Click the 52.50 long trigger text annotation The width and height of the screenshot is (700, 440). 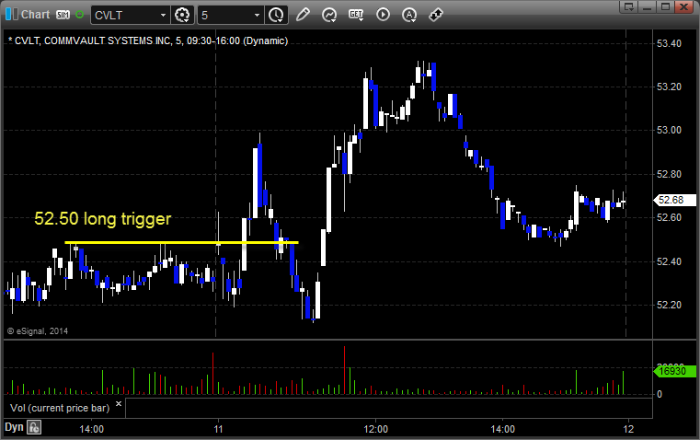tap(103, 218)
